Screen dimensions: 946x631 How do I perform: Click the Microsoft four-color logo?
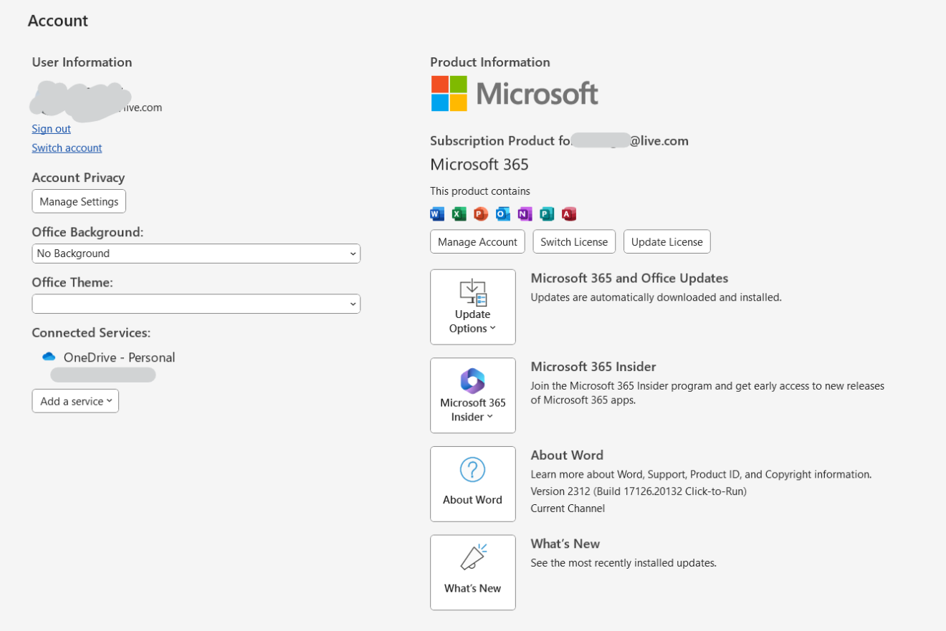[x=449, y=93]
